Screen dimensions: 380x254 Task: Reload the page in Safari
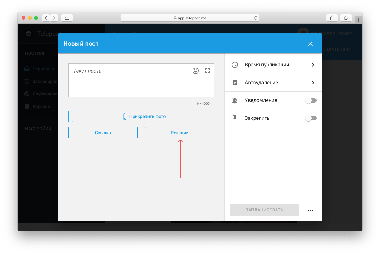click(256, 18)
